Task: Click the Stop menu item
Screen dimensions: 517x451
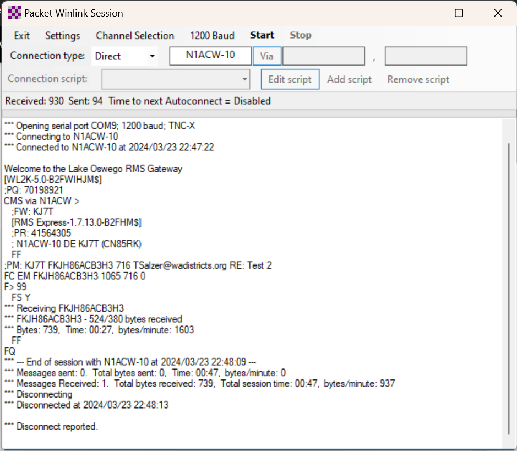Action: point(301,35)
